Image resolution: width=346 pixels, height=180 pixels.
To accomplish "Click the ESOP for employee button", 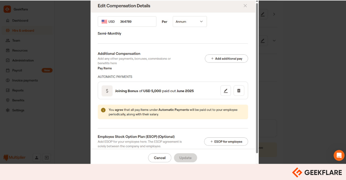I will pyautogui.click(x=226, y=142).
